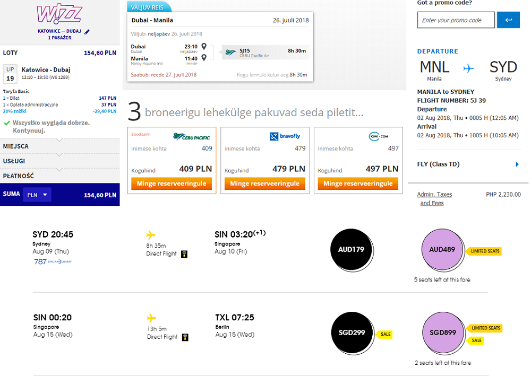Click Minge reserveeringule for Cebu Pacific 409 PLN
The height and width of the screenshot is (385, 531).
[172, 183]
